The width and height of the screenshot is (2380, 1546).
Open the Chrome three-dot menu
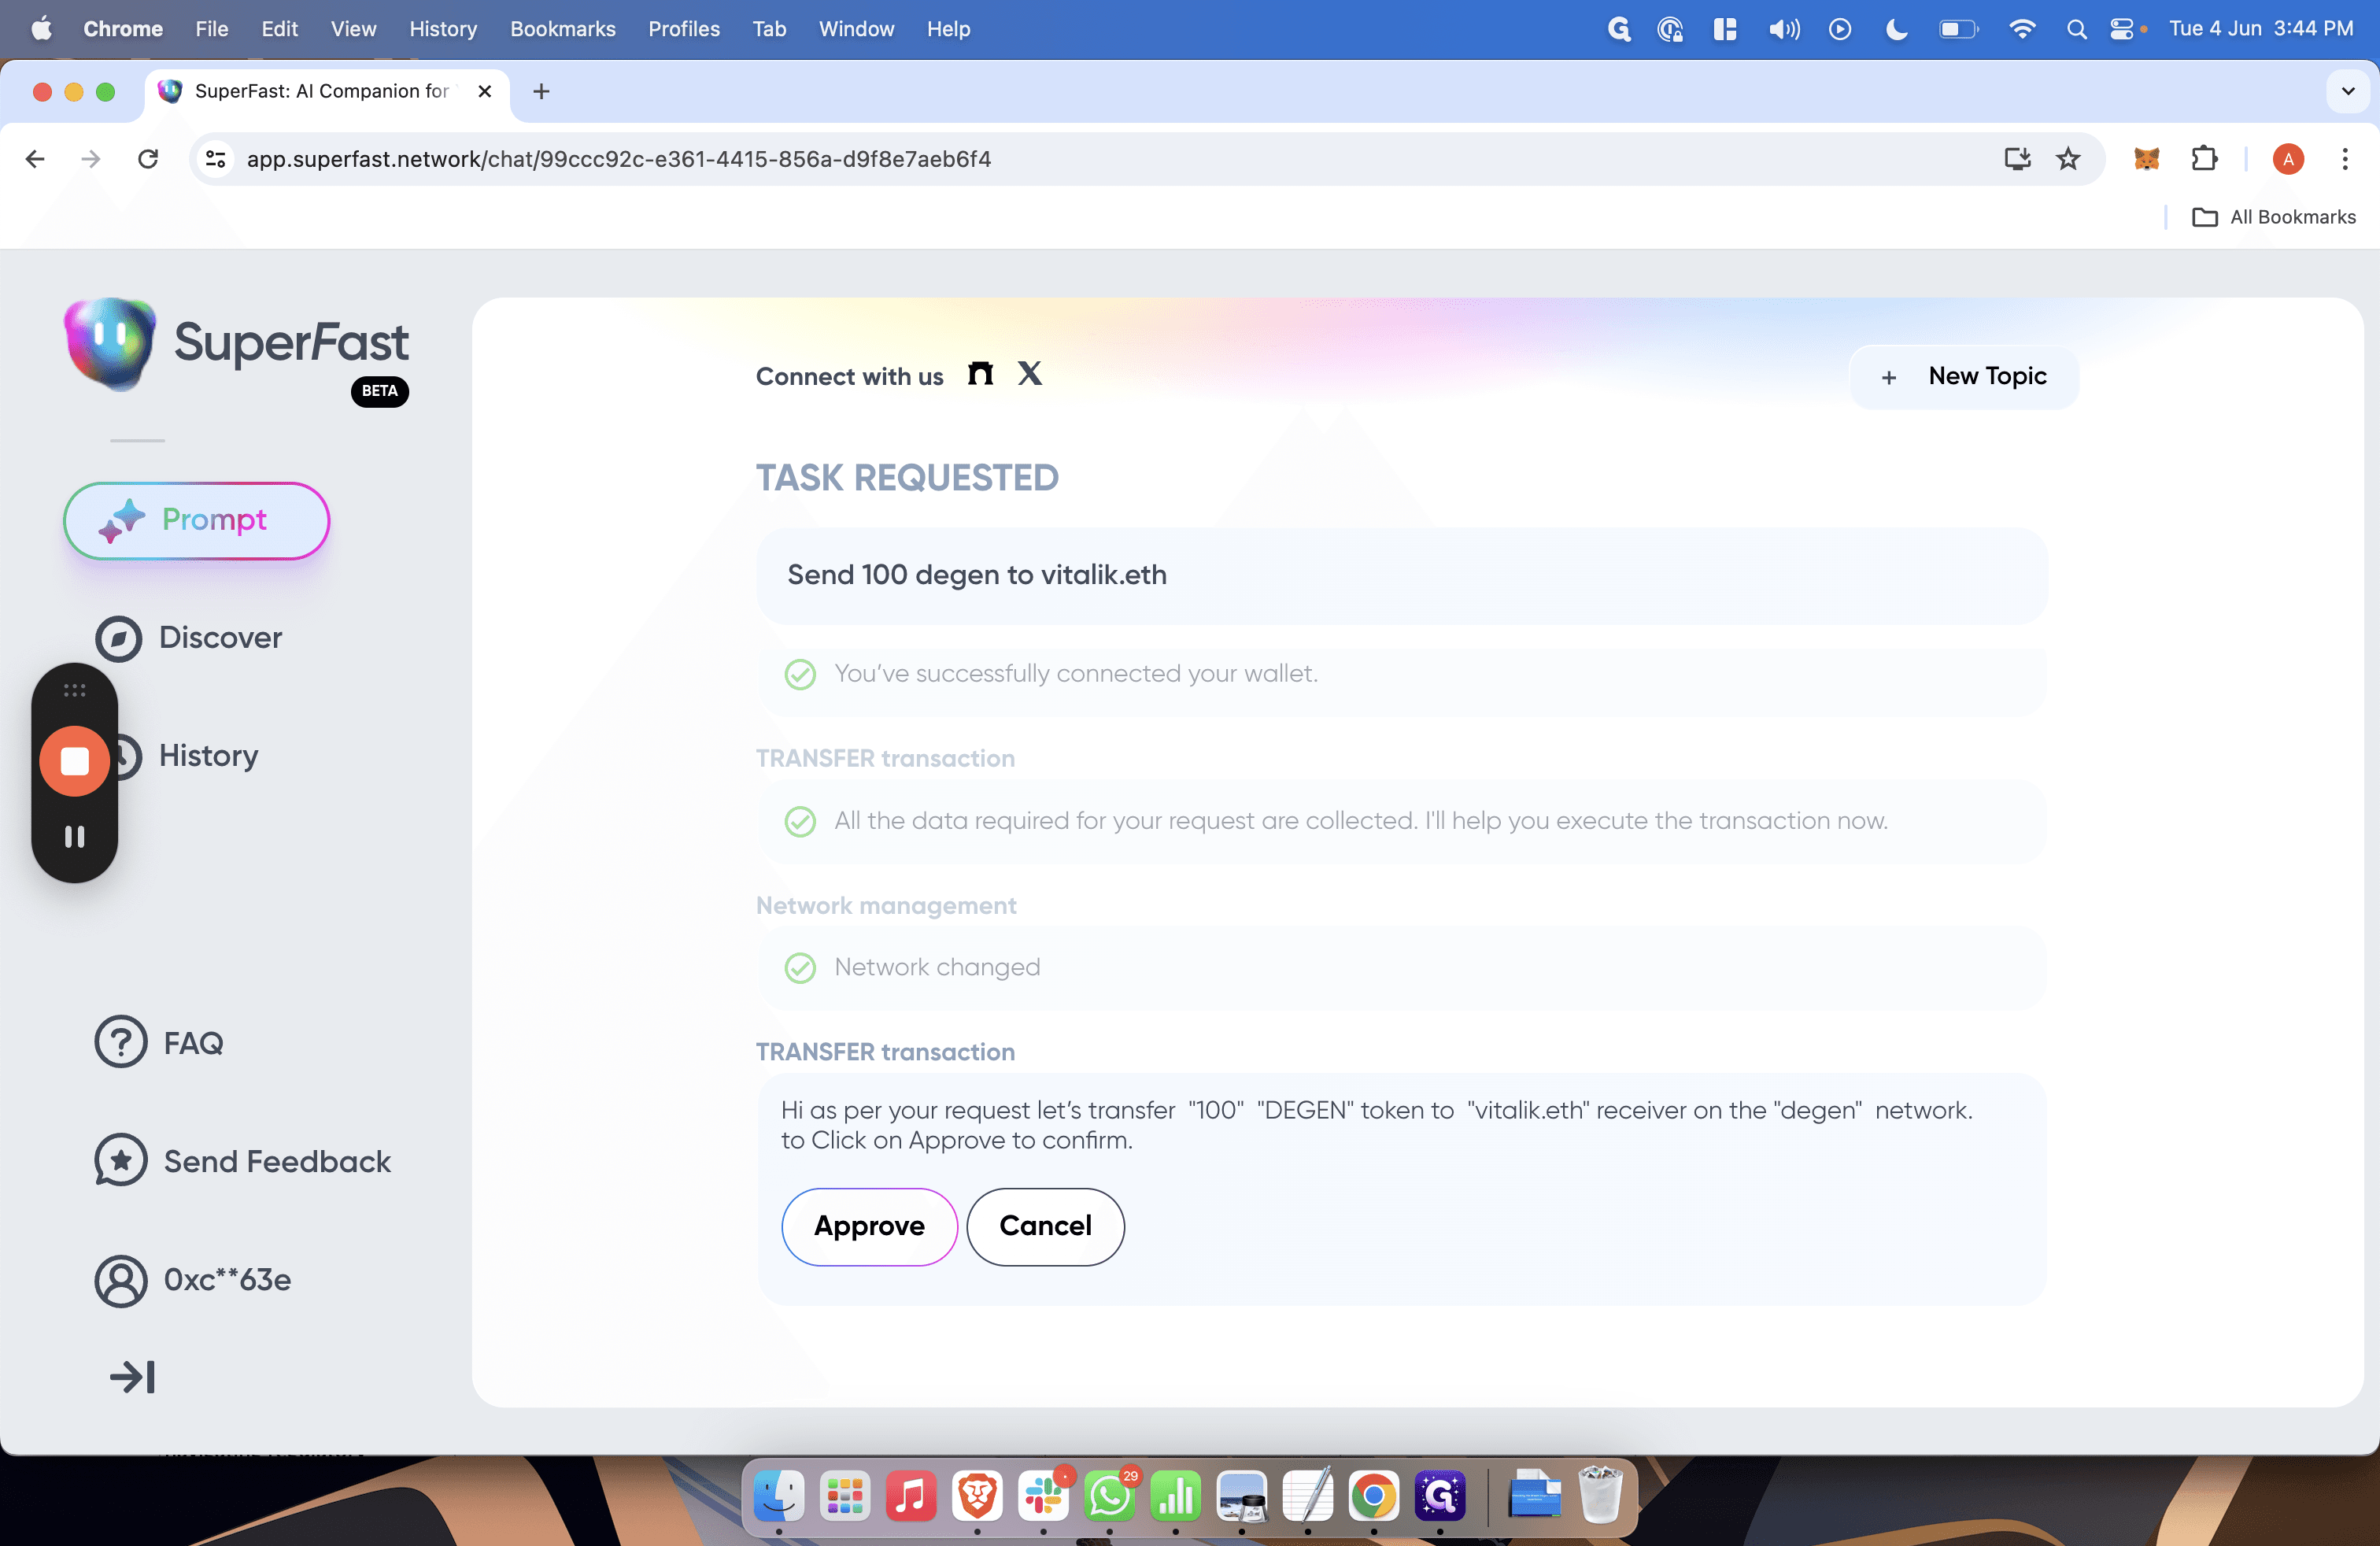(x=2344, y=159)
